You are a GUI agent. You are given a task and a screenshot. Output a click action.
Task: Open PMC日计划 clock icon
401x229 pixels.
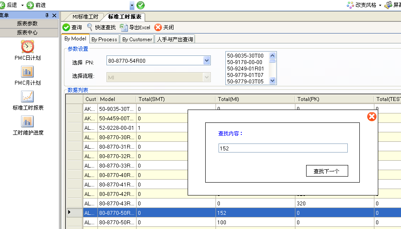[x=27, y=46]
